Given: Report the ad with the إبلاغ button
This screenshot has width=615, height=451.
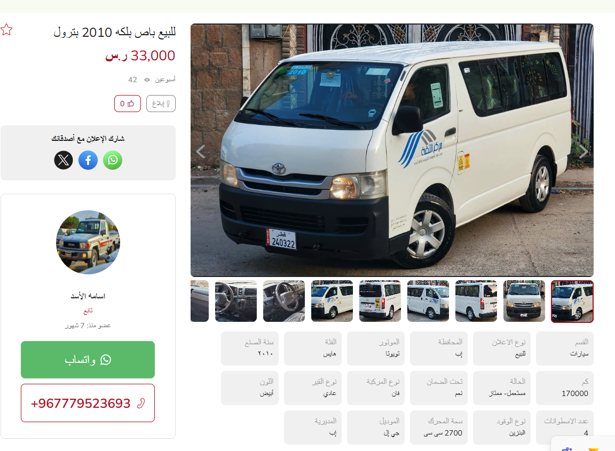Looking at the screenshot, I should [161, 104].
